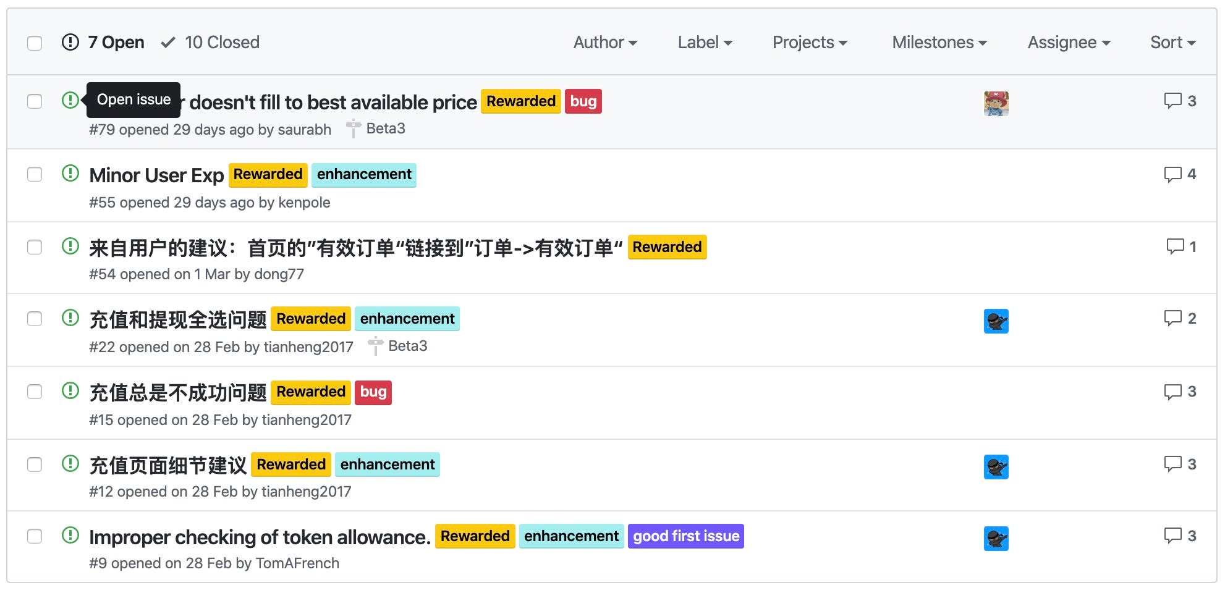Click assignee avatar on token allowance issue

pyautogui.click(x=996, y=539)
